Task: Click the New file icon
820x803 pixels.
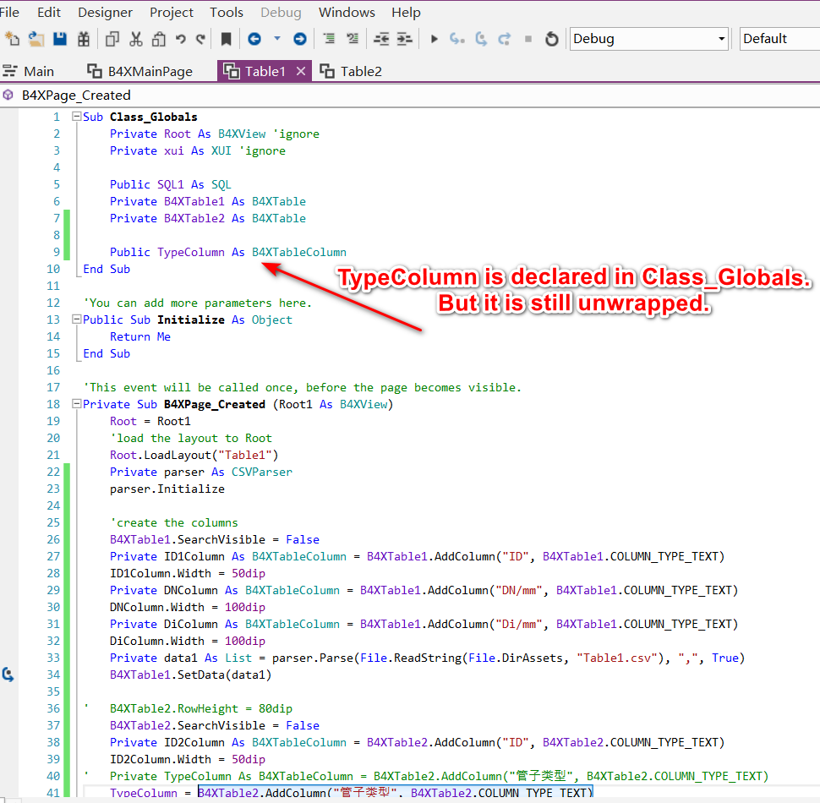Action: click(12, 39)
